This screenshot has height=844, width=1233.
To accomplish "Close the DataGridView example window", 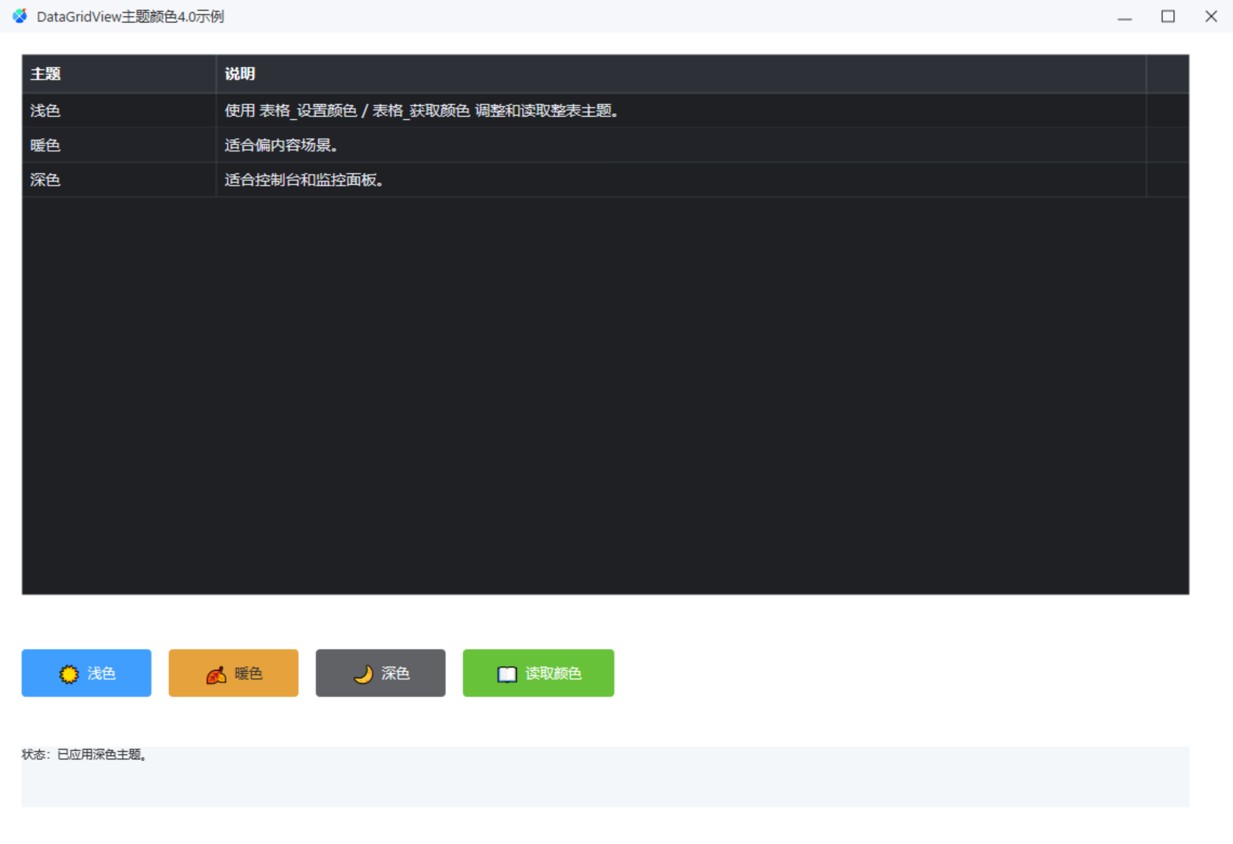I will pyautogui.click(x=1211, y=17).
